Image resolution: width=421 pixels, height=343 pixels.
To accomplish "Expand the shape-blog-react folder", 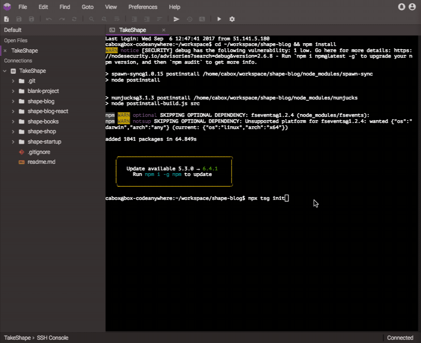I will click(13, 111).
